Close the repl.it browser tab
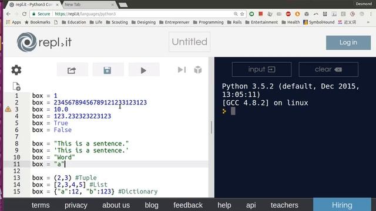The width and height of the screenshot is (376, 211). (58, 5)
